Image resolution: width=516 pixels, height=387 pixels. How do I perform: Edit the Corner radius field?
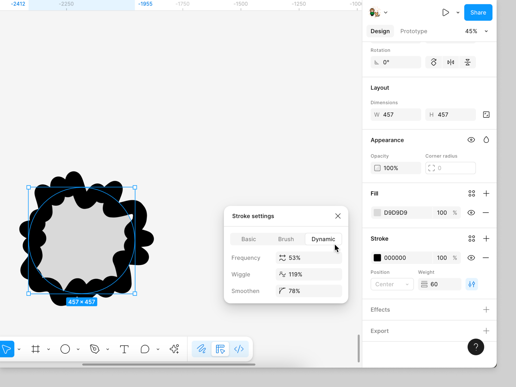[450, 168]
